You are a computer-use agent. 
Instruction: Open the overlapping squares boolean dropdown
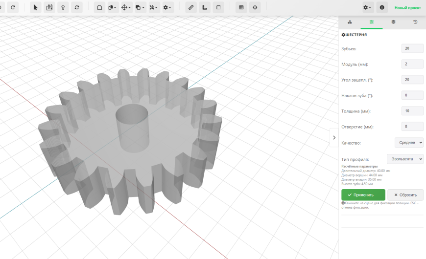click(x=140, y=8)
